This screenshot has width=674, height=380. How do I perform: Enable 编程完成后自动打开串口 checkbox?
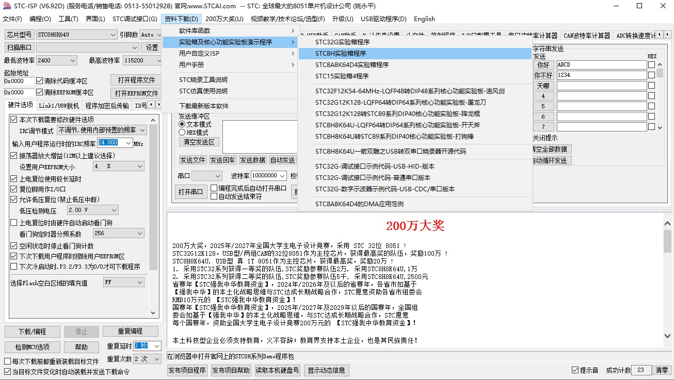click(214, 188)
